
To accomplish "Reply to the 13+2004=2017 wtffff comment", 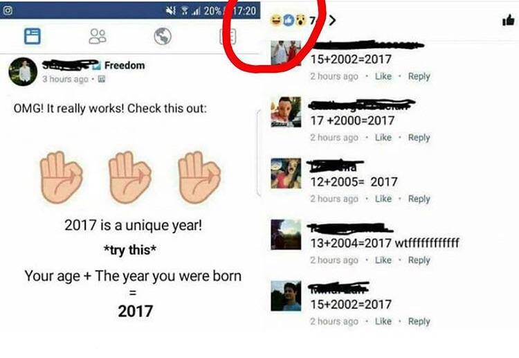I will (x=419, y=260).
